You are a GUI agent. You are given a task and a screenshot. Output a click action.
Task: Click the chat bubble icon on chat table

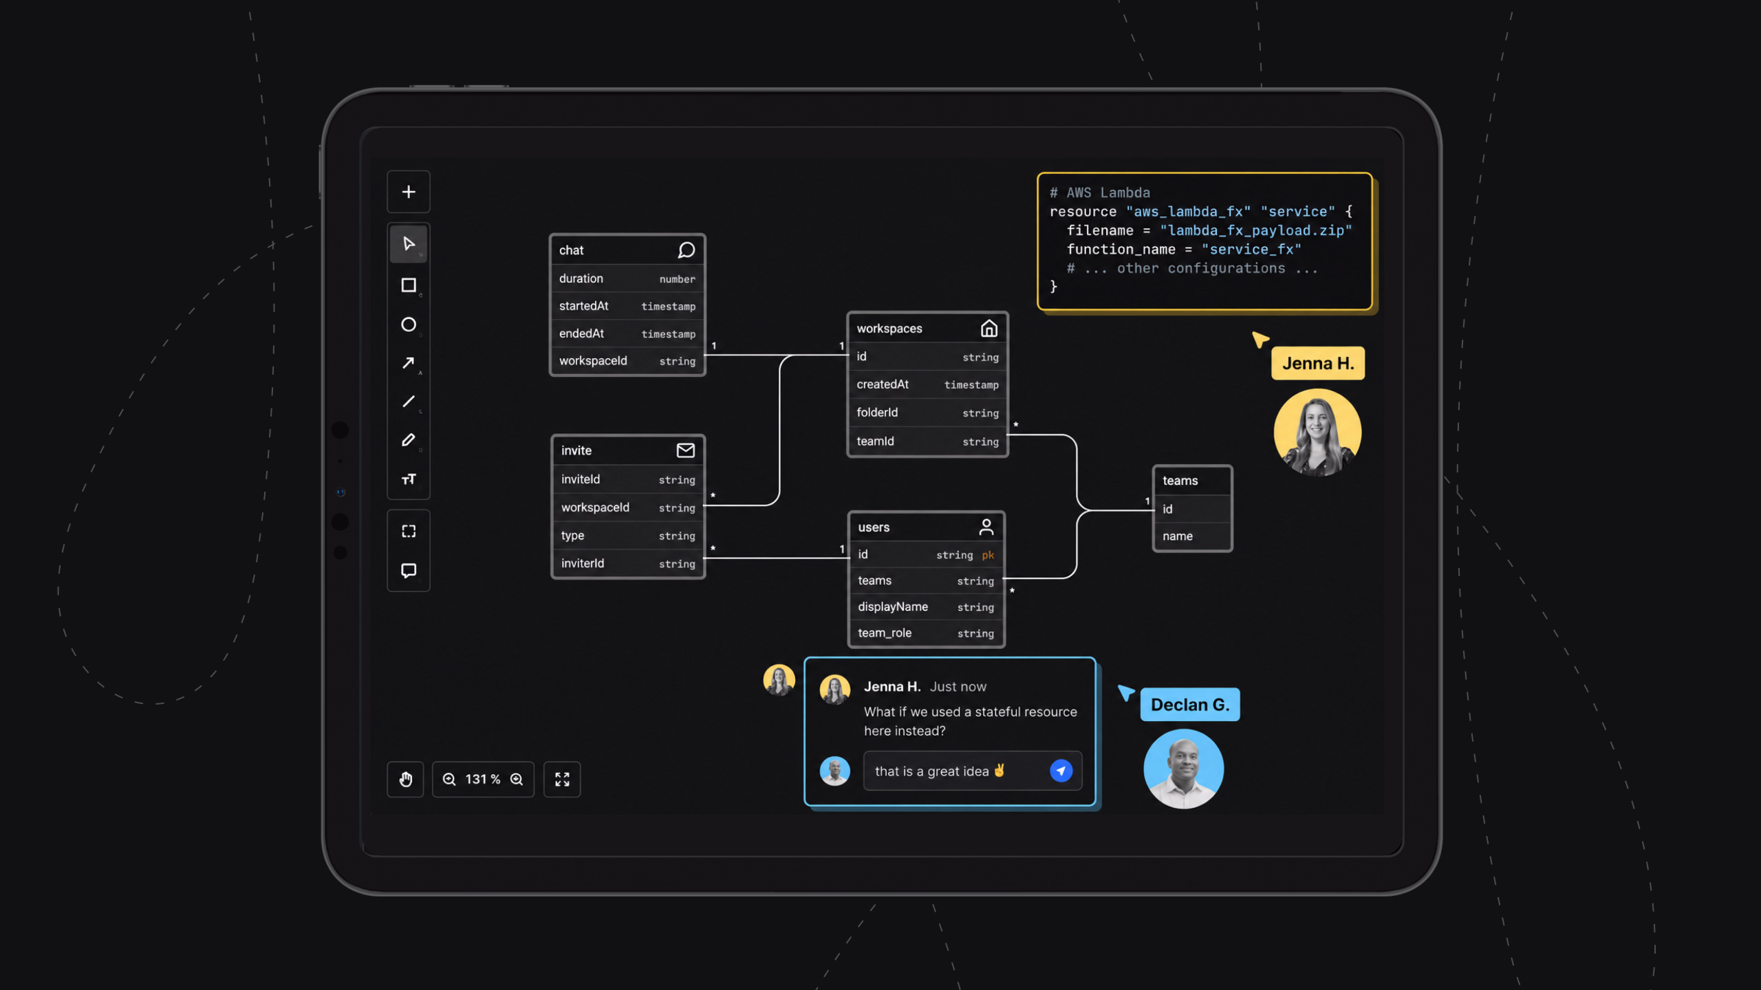686,250
